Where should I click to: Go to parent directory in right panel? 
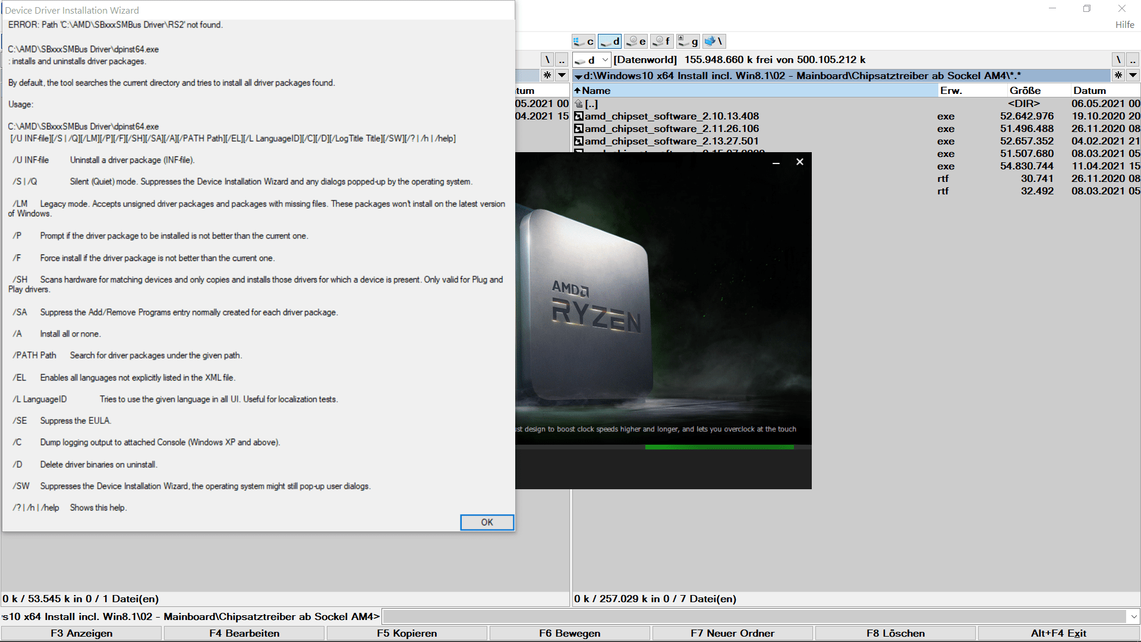[x=1133, y=59]
